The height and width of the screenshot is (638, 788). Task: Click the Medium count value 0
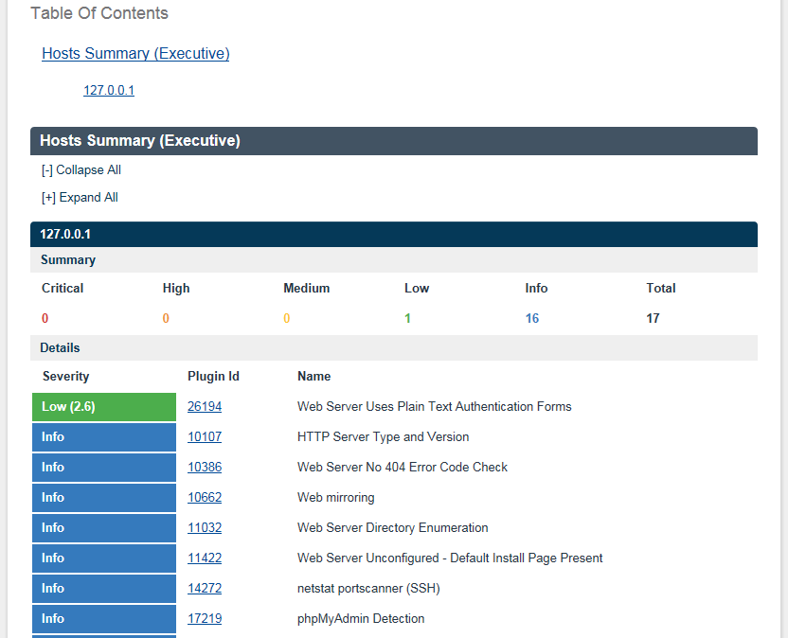(x=286, y=318)
